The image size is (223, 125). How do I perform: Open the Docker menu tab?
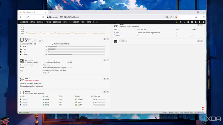(76, 22)
